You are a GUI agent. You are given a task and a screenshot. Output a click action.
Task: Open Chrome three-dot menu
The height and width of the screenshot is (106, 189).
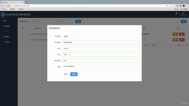[187, 6]
